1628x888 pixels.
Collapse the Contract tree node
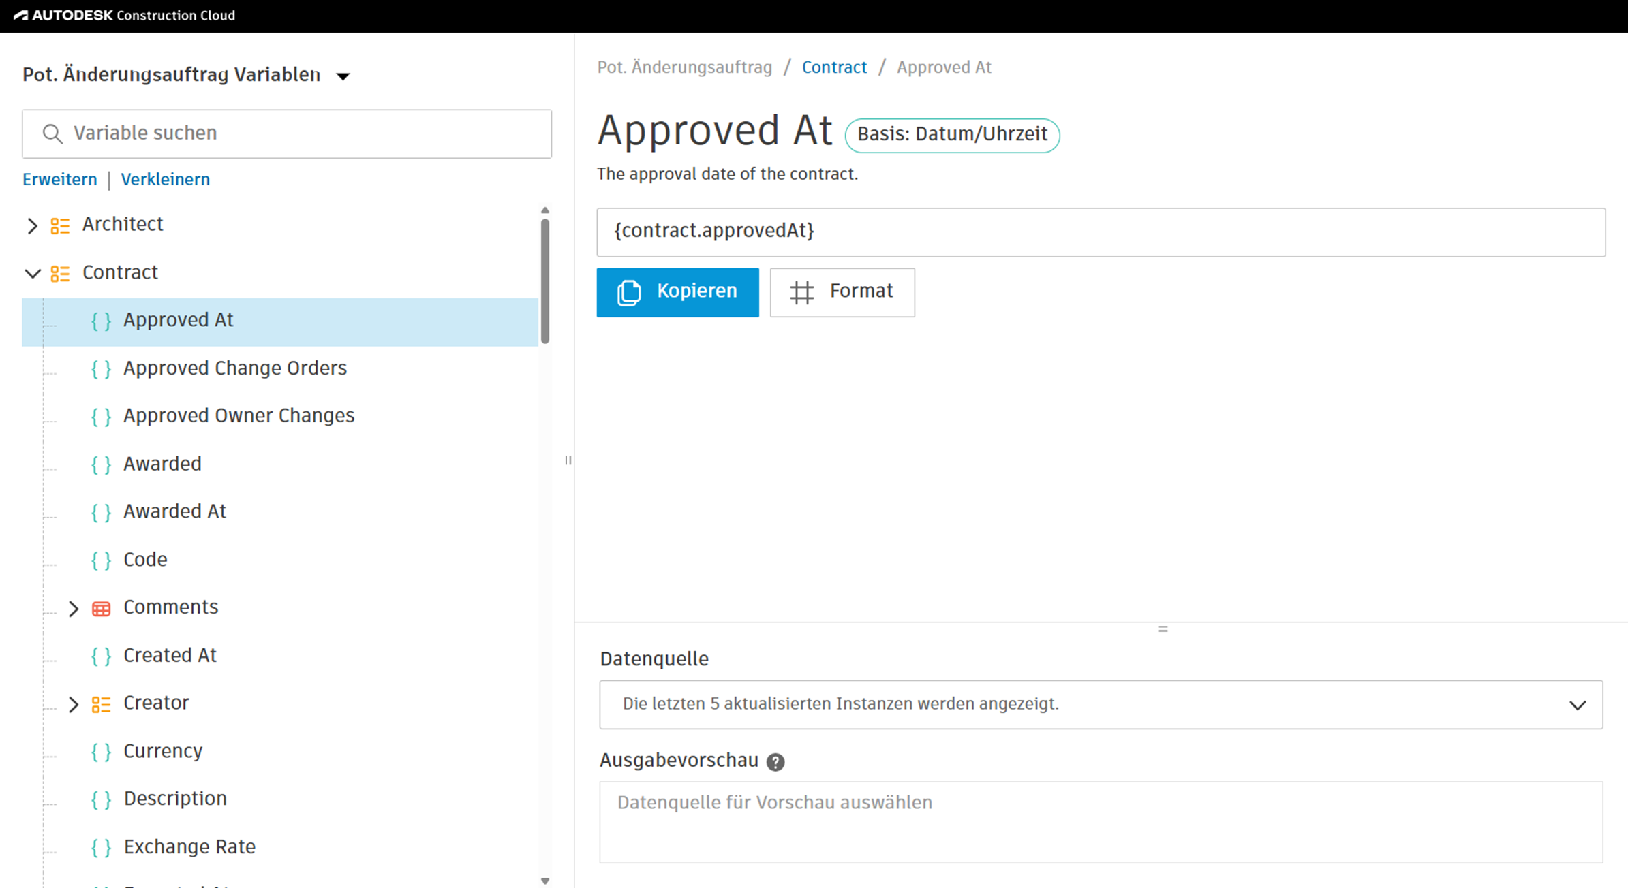coord(32,274)
